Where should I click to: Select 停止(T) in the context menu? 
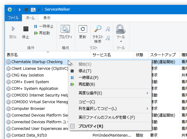(x=111, y=71)
